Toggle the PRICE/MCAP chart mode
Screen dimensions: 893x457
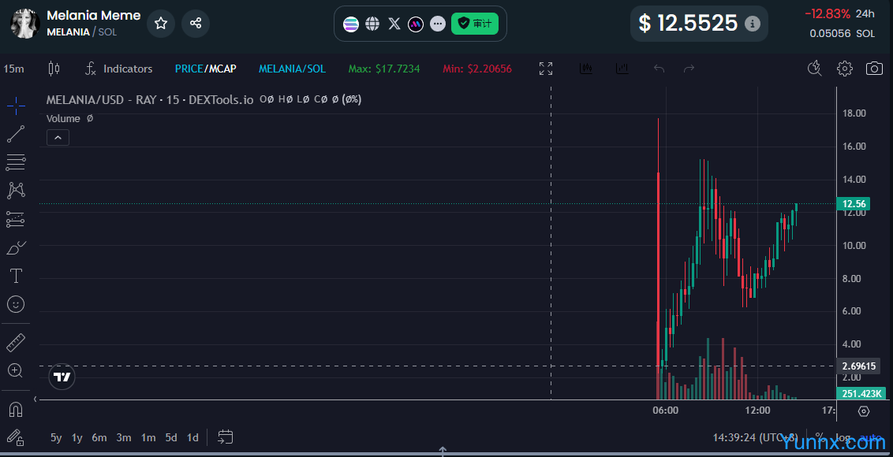205,69
